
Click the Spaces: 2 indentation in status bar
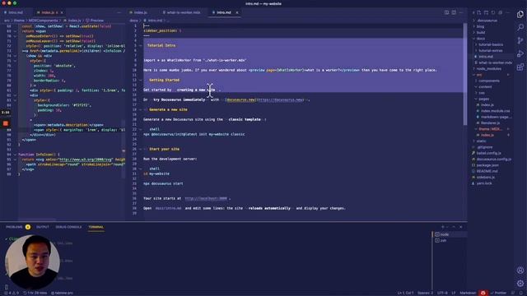tap(425, 293)
